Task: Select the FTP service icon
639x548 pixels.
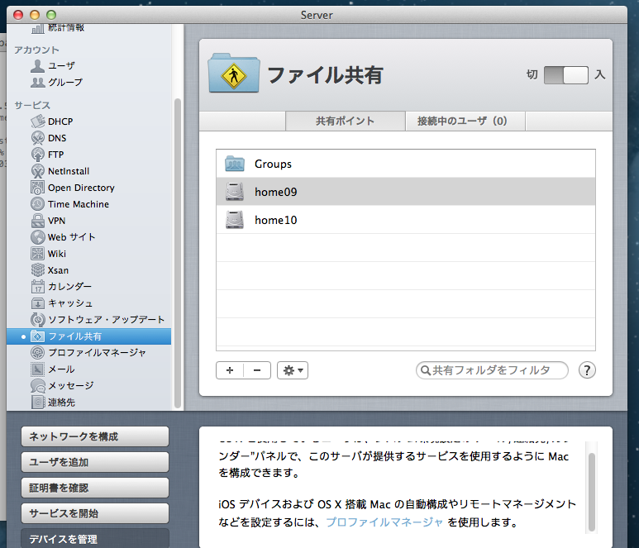Action: click(37, 155)
